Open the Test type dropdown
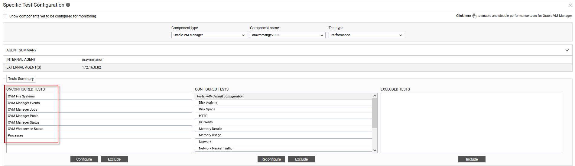This screenshot has height=166, width=575. pos(366,35)
